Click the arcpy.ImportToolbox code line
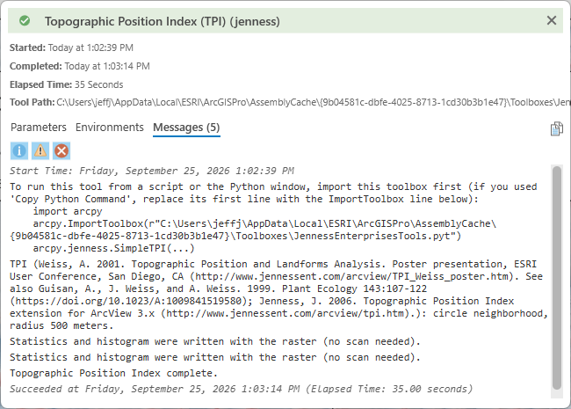This screenshot has height=409, width=571. (x=253, y=230)
